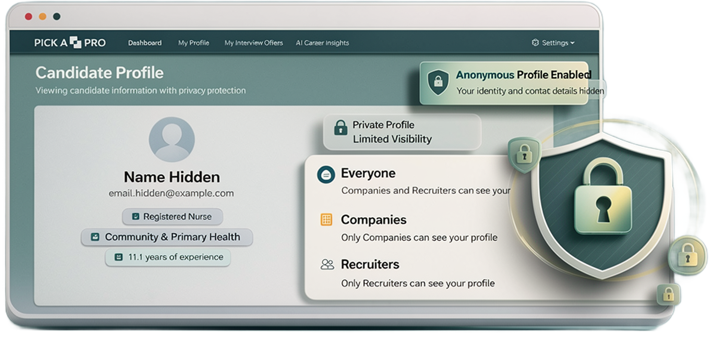717x338 pixels.
Task: Choose Recruiters-only visibility setting
Action: pos(370,264)
